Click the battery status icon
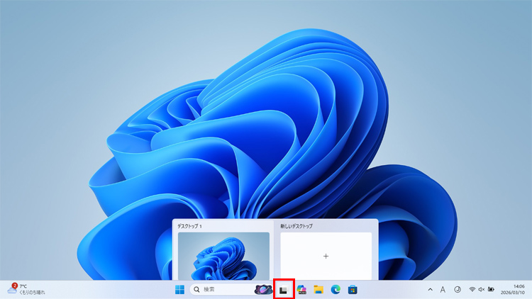 (491, 289)
